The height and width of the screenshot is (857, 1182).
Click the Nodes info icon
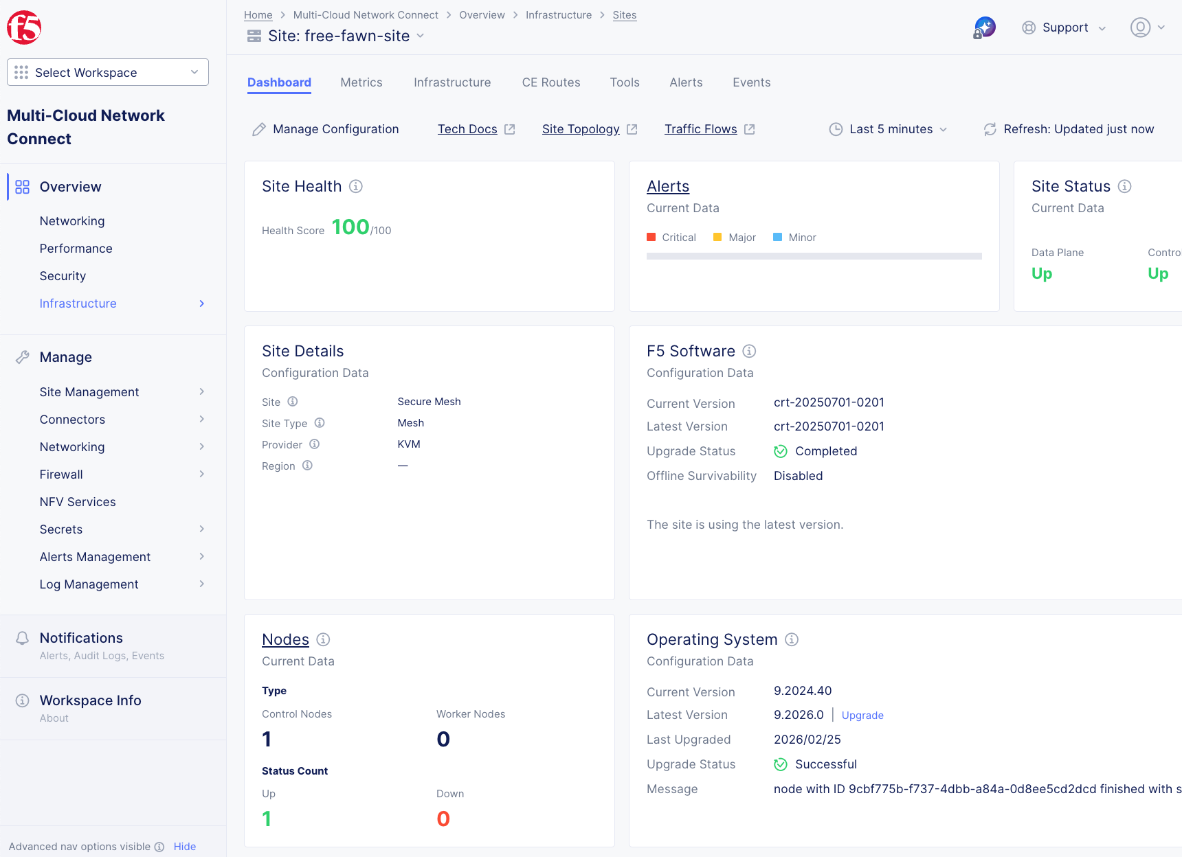323,639
